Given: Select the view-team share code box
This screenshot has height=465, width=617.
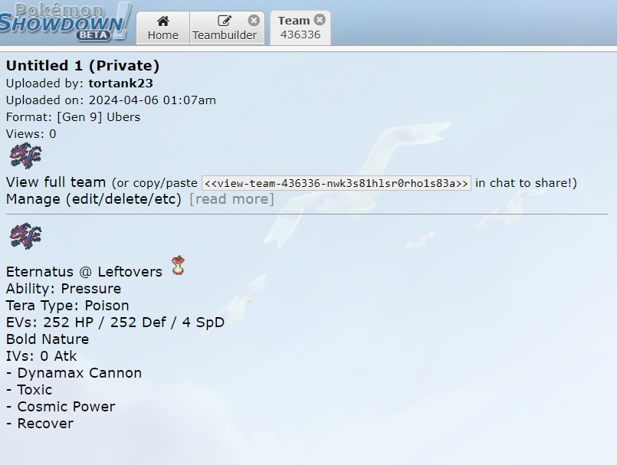Looking at the screenshot, I should point(336,183).
